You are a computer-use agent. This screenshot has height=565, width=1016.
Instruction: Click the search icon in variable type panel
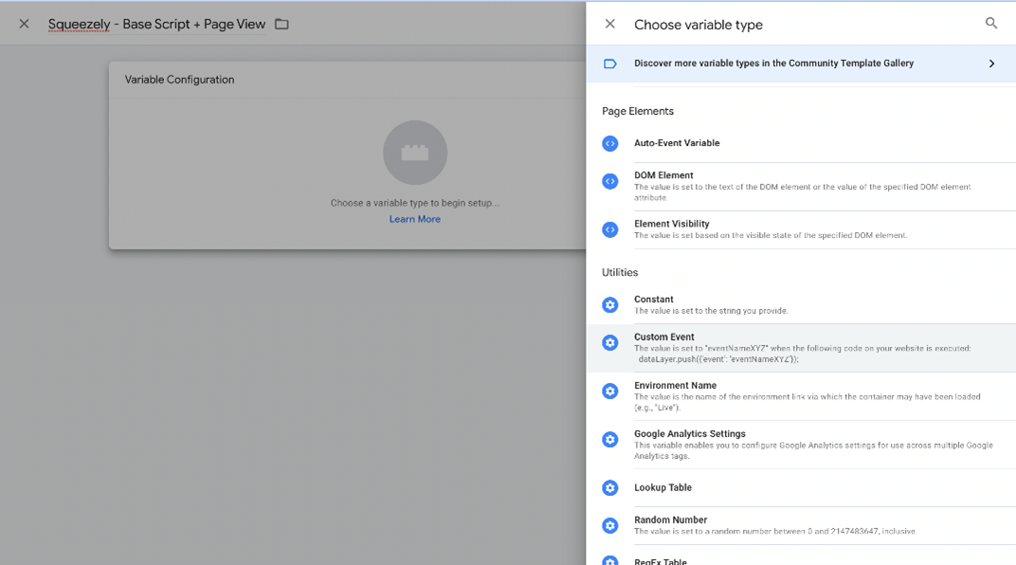990,24
